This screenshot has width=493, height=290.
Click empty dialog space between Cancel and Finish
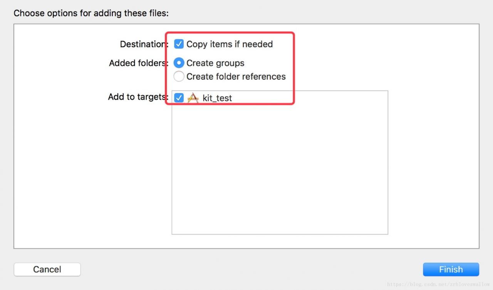point(250,269)
